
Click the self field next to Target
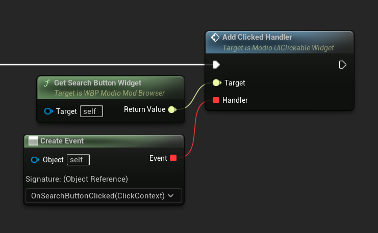(x=92, y=111)
